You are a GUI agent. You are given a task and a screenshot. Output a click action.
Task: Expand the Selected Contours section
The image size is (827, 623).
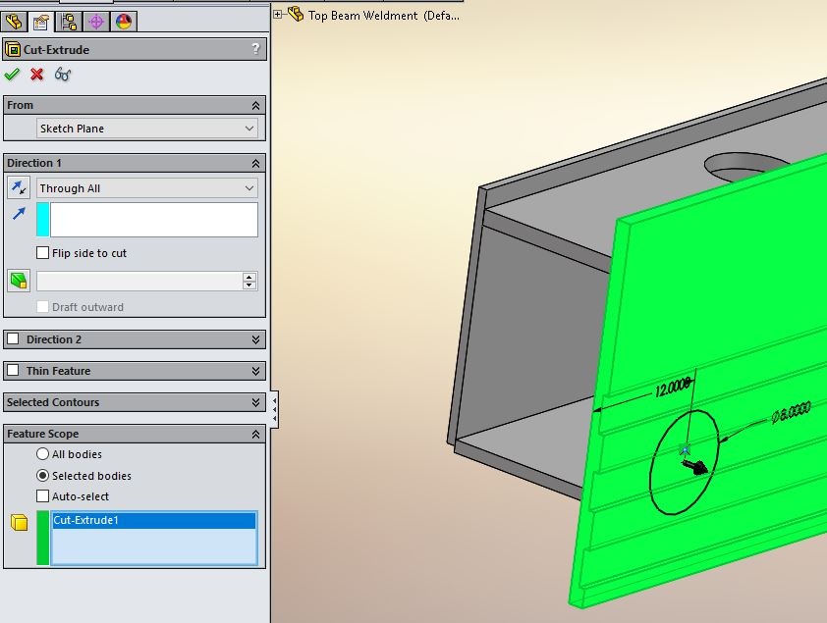[x=255, y=403]
